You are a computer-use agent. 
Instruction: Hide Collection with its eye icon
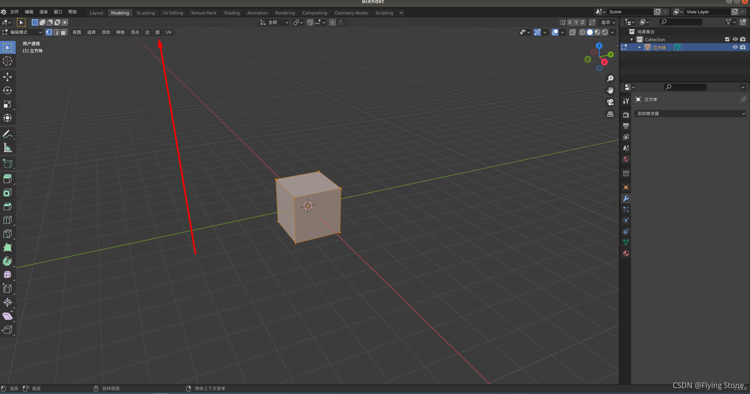pos(735,39)
